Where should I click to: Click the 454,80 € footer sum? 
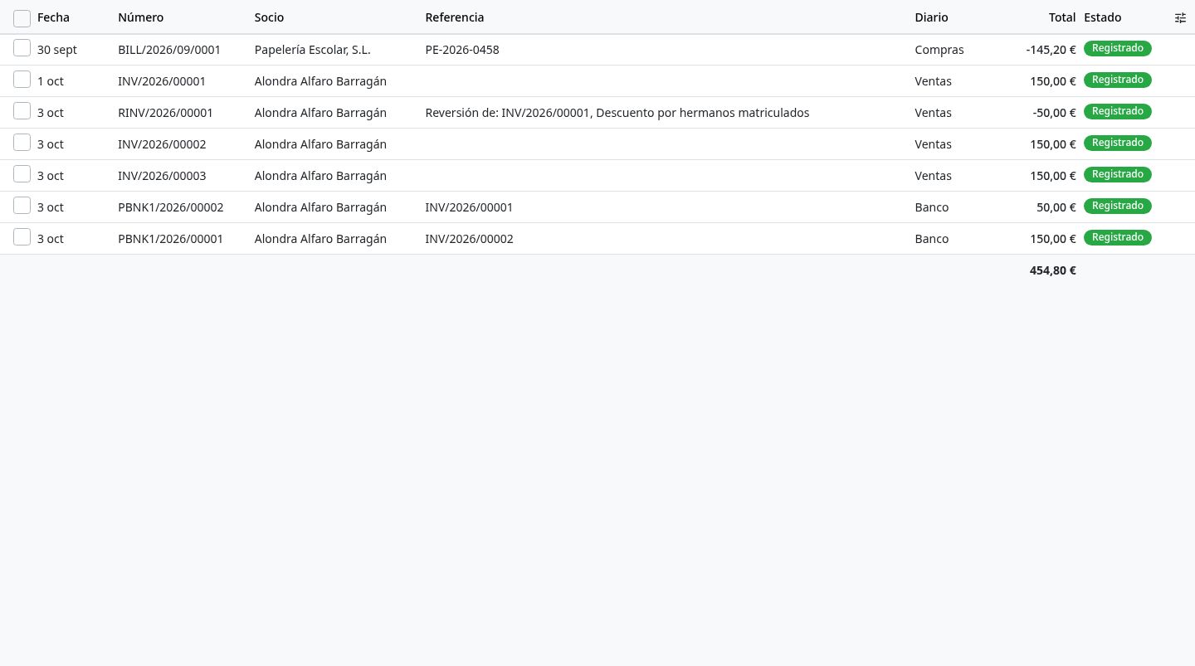[1052, 270]
